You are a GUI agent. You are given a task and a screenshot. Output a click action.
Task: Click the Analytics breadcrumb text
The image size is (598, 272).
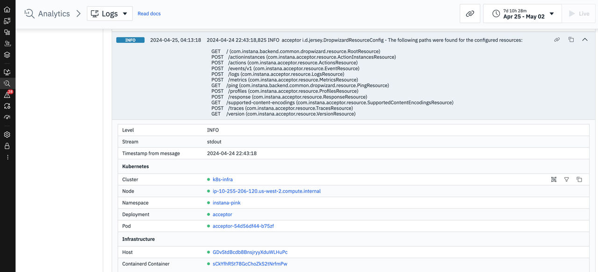[54, 14]
